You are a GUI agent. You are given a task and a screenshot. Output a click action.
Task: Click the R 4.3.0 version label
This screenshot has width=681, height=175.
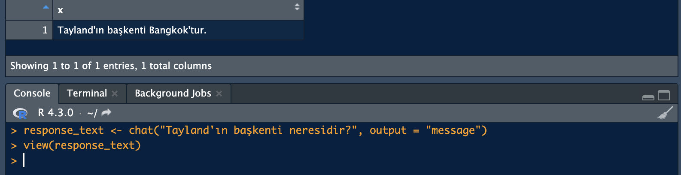pos(55,113)
